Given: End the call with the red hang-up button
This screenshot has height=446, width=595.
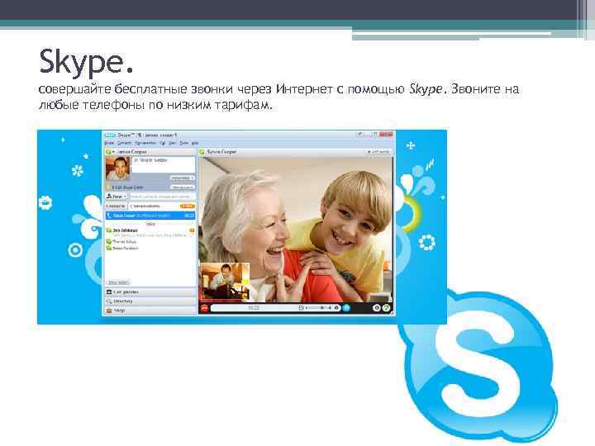Looking at the screenshot, I should click(x=205, y=308).
